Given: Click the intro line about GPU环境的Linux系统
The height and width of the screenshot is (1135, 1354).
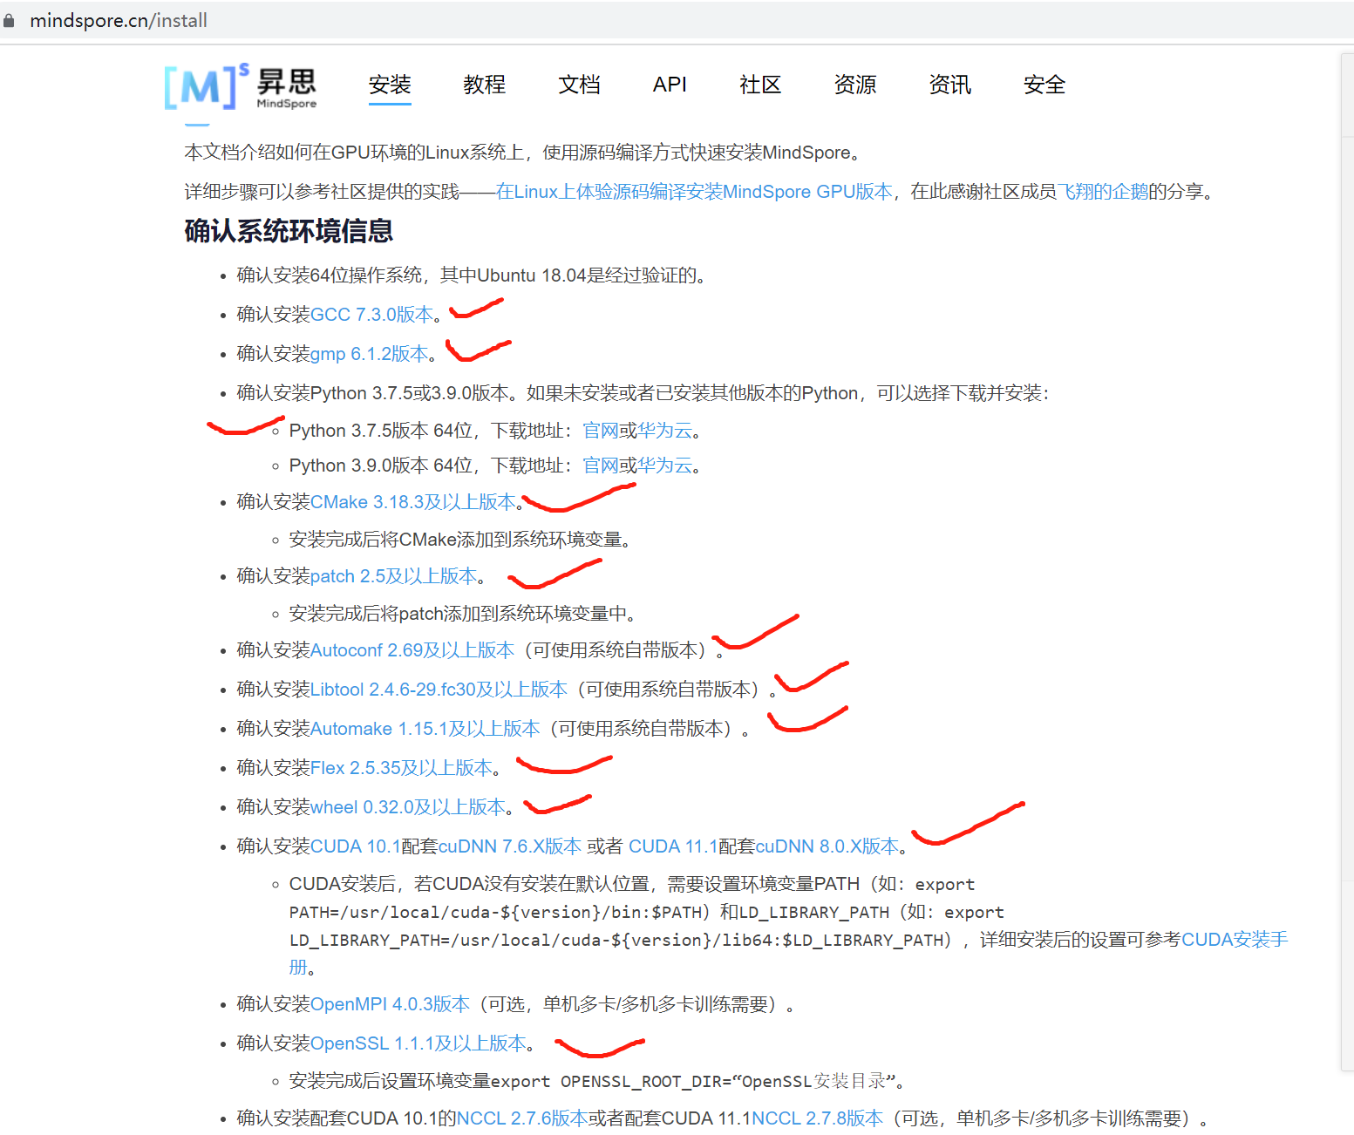Looking at the screenshot, I should point(526,153).
